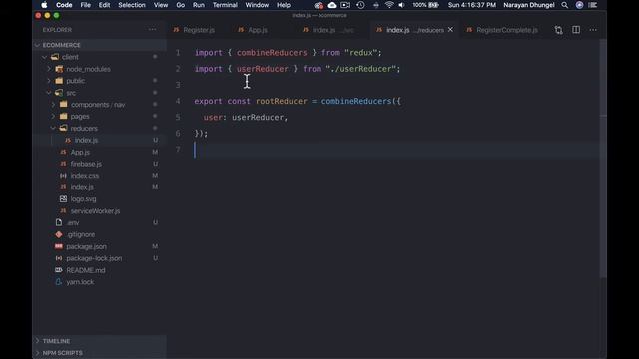Viewport: 639px width, 359px height.
Task: Open logo.svg in the explorer
Action: coord(83,199)
